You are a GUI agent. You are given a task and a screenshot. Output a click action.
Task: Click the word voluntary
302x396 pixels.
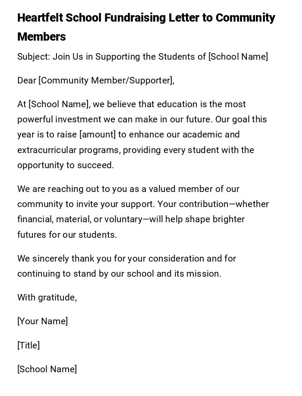[123, 220]
